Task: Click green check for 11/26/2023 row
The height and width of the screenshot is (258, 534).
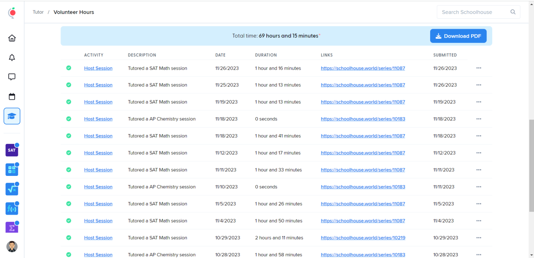Action: 68,68
